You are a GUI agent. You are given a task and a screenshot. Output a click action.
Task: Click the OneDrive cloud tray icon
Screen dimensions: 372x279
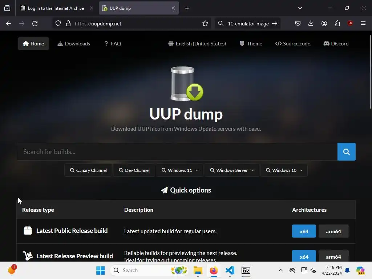292,270
